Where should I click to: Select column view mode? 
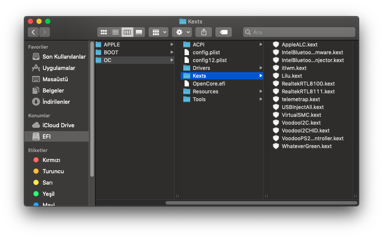127,32
